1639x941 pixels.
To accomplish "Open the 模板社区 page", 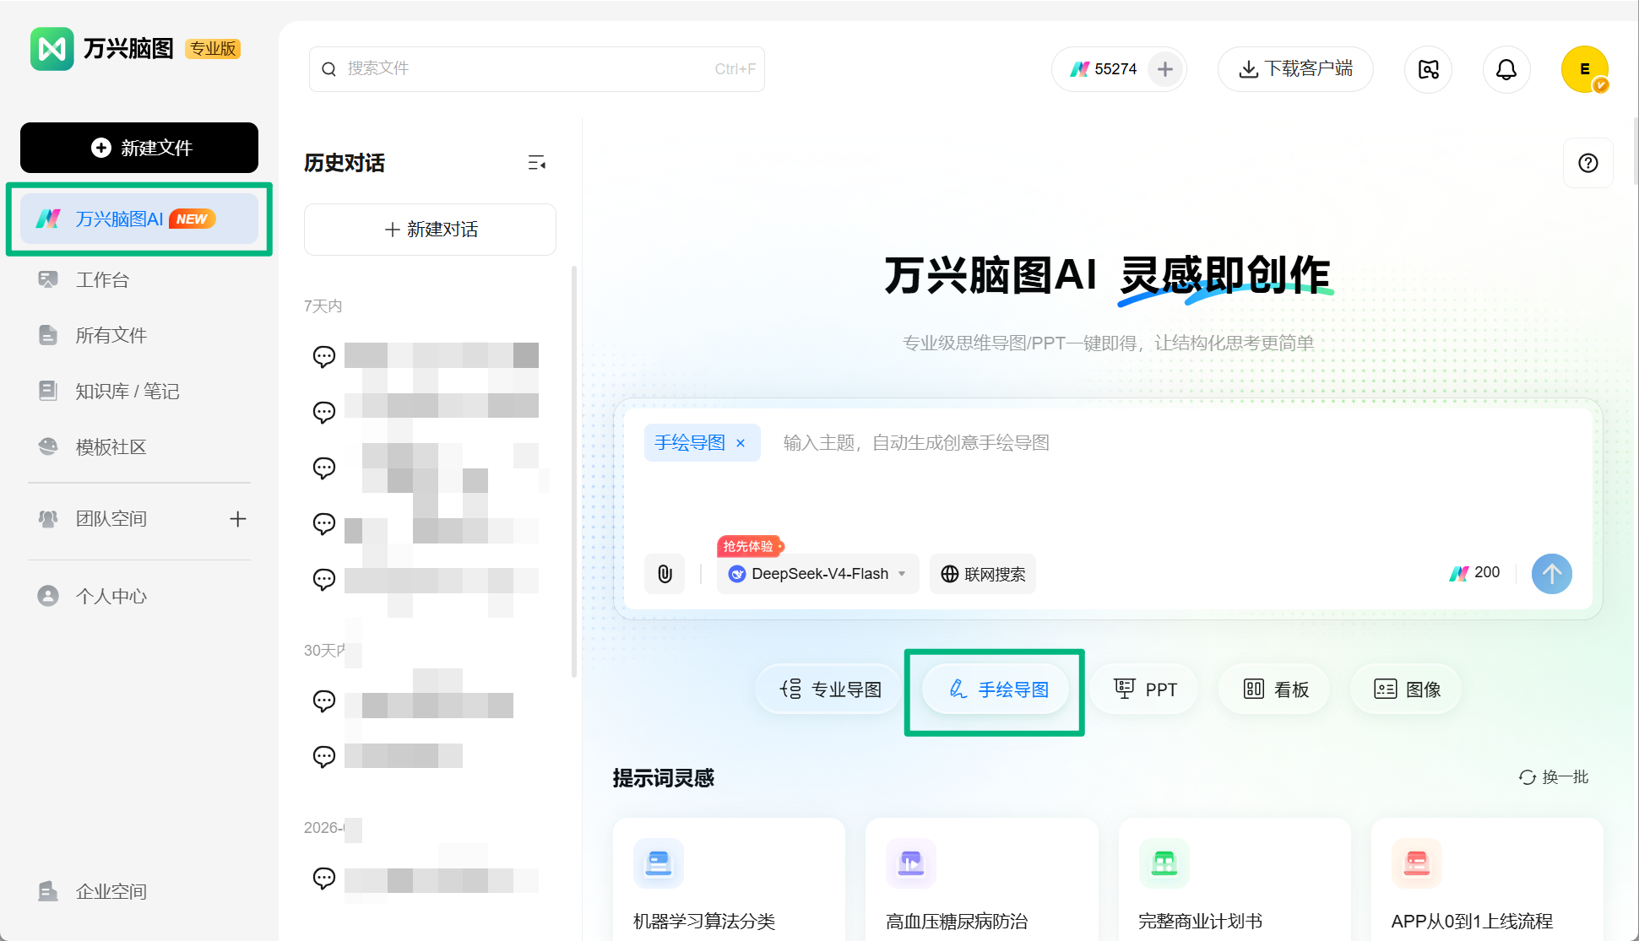I will pos(111,446).
